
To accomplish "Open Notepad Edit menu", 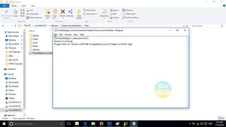I will tap(61, 35).
